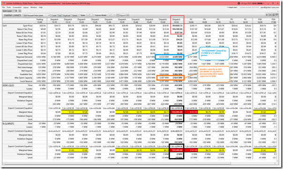Click the Scale decrease button
Viewport: 283px width, 169px height.
(x=91, y=15)
